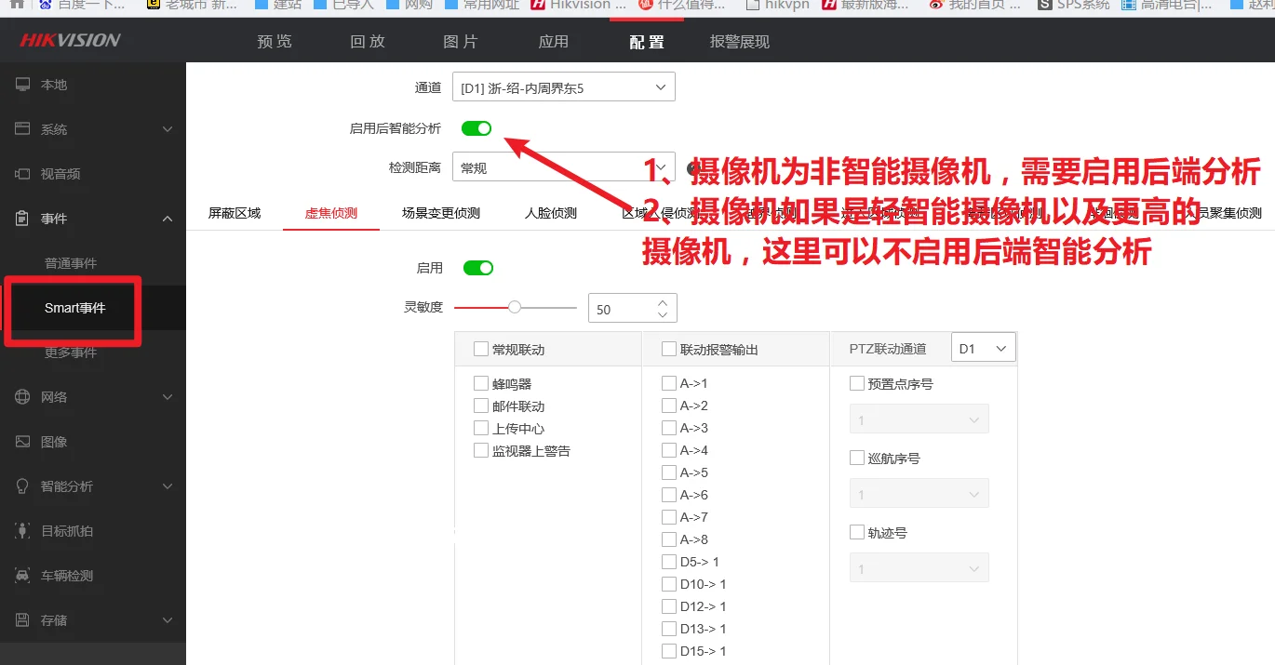
Task: Check the 蜂鸣器 checkbox
Action: click(481, 383)
